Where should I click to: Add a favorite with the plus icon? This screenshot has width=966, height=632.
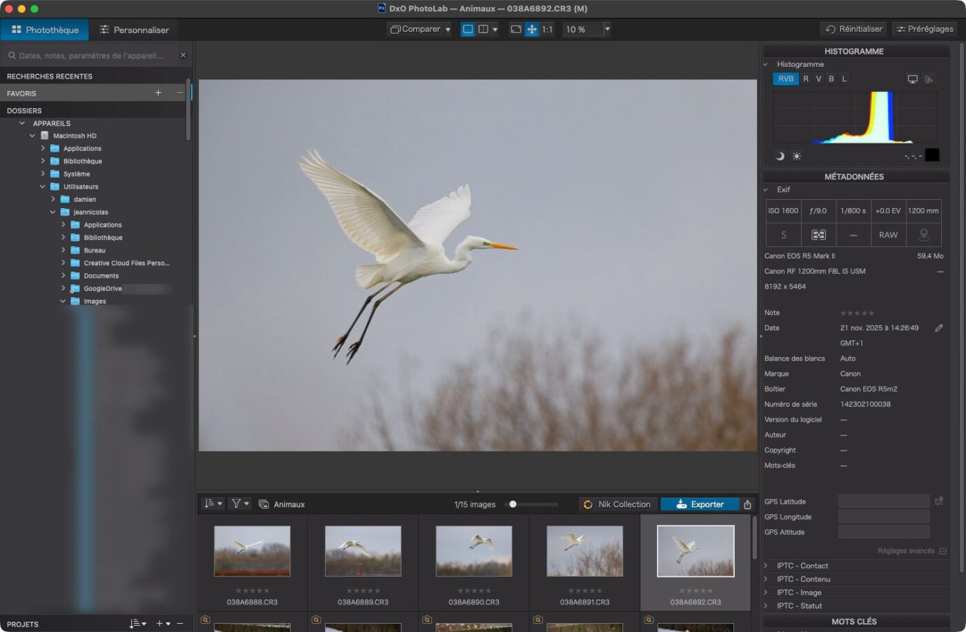[158, 93]
